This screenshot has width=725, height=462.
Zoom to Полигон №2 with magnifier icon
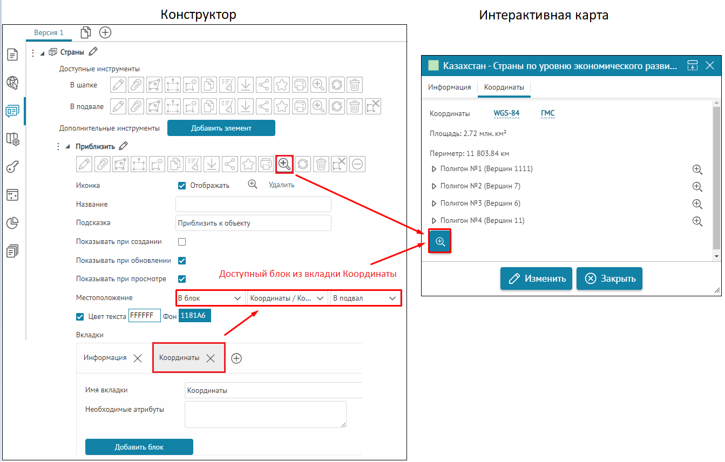point(697,187)
